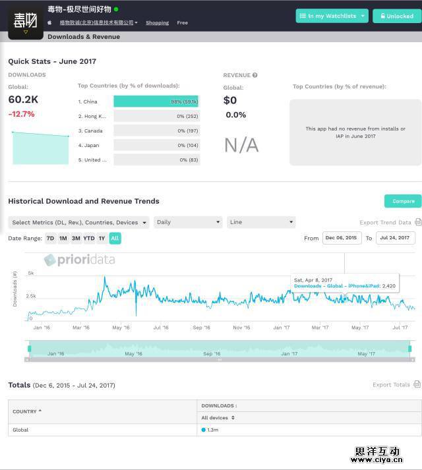Screen dimensions: 422x470
Task: Open the Line chart type dropdown
Action: (261, 222)
